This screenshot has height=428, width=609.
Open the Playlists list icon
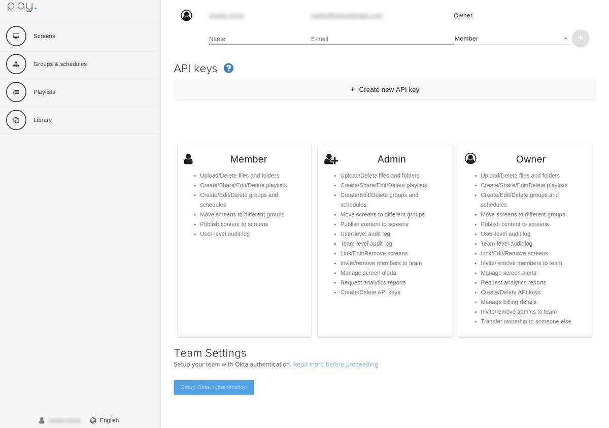coord(16,92)
